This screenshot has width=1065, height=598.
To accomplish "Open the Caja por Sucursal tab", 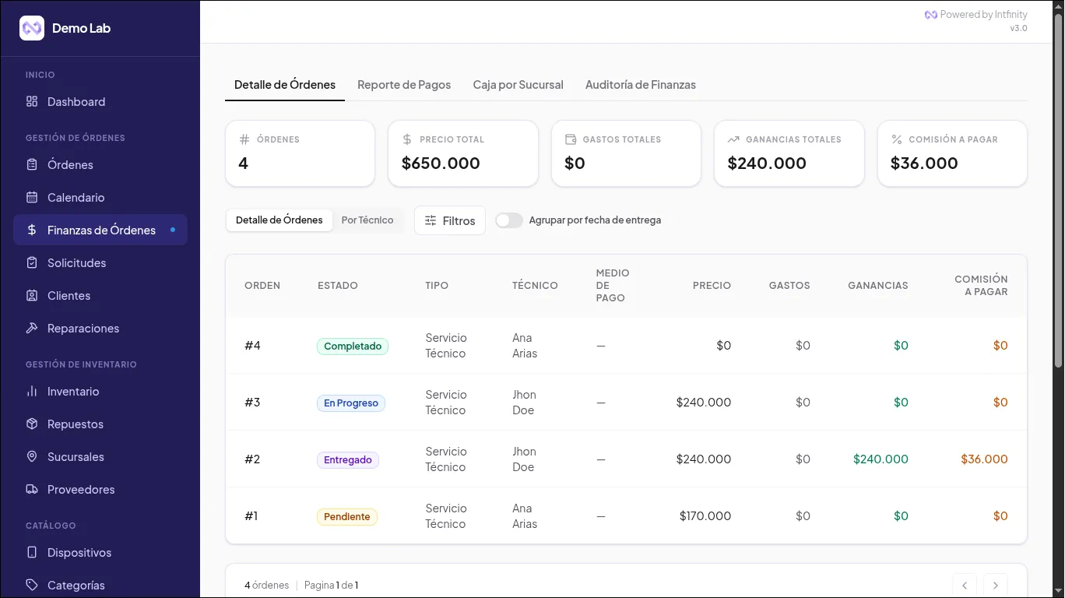I will pos(518,85).
